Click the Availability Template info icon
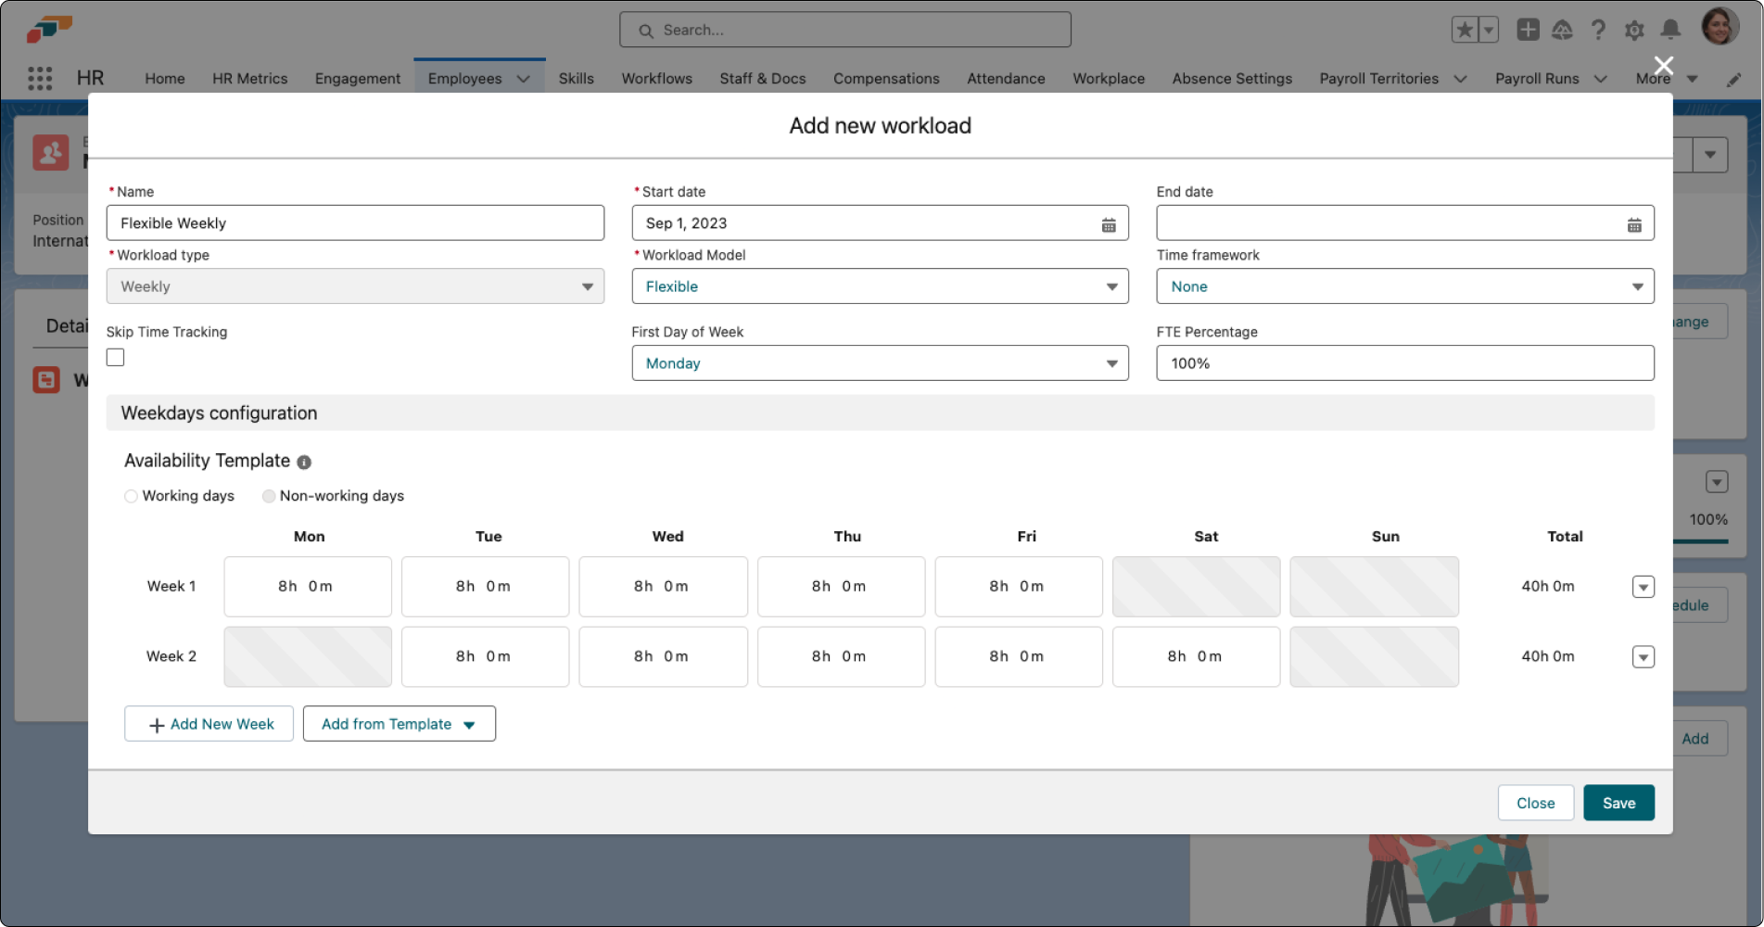The width and height of the screenshot is (1764, 927). tap(304, 462)
